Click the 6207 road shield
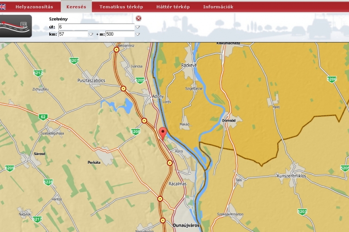The height and width of the screenshot is (232, 349). (x=73, y=61)
